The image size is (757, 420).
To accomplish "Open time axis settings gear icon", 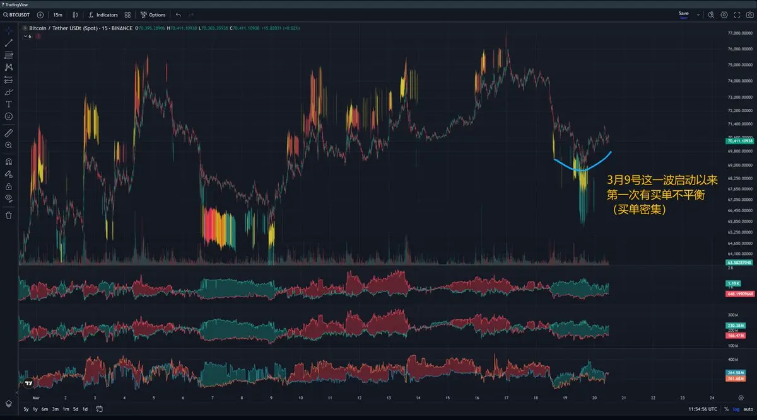I will tap(740, 398).
